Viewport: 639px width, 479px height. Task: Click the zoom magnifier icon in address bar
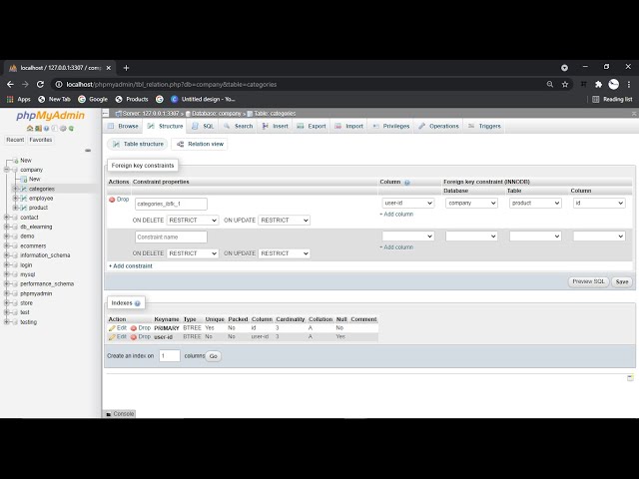550,84
